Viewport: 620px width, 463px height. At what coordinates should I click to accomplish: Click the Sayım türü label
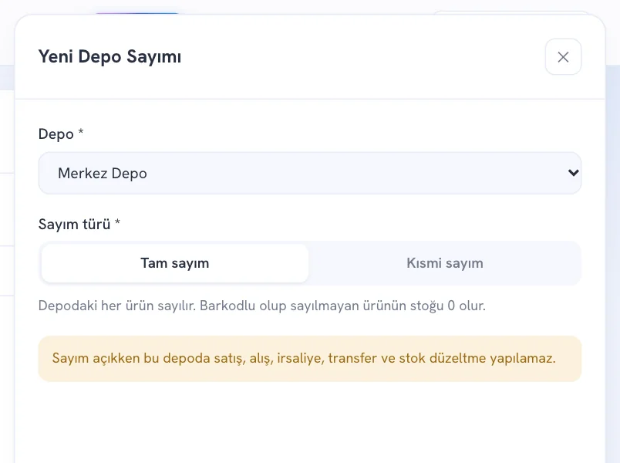[79, 224]
